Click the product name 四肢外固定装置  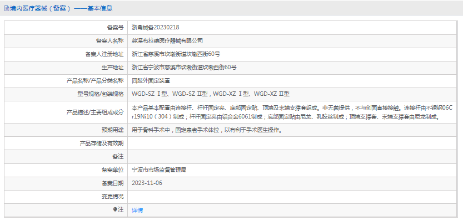click(151, 81)
